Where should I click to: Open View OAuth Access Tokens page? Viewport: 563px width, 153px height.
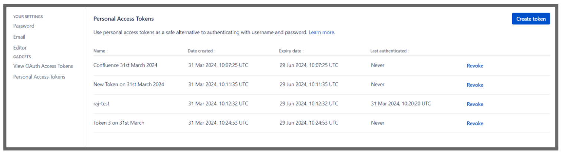point(43,66)
